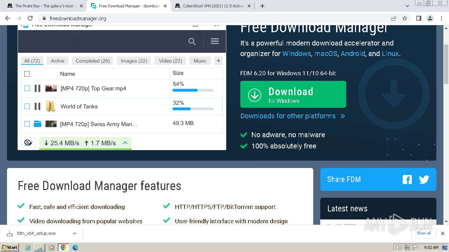Expand the fdm_x64_setup.exe options chevron
This screenshot has width=449, height=252.
[74, 233]
